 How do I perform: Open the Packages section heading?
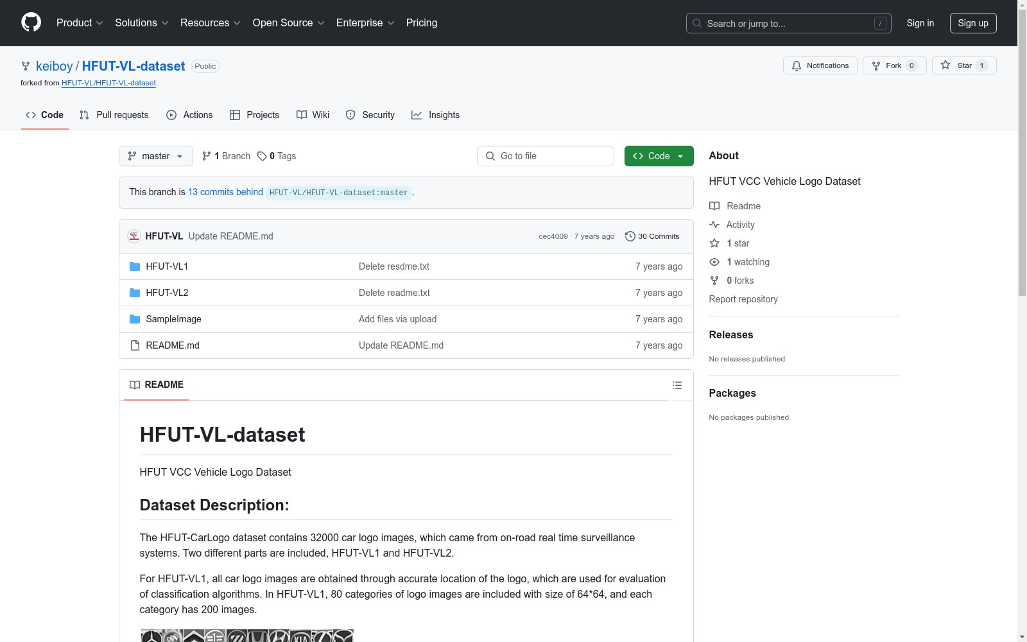pyautogui.click(x=732, y=393)
